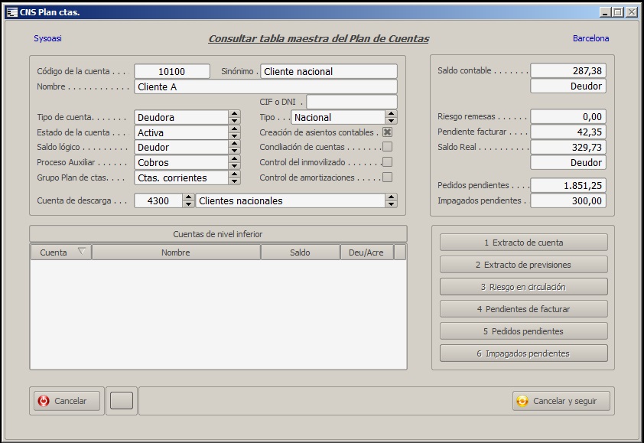Open 6 Impagados pendientes
This screenshot has width=644, height=443.
(x=524, y=353)
